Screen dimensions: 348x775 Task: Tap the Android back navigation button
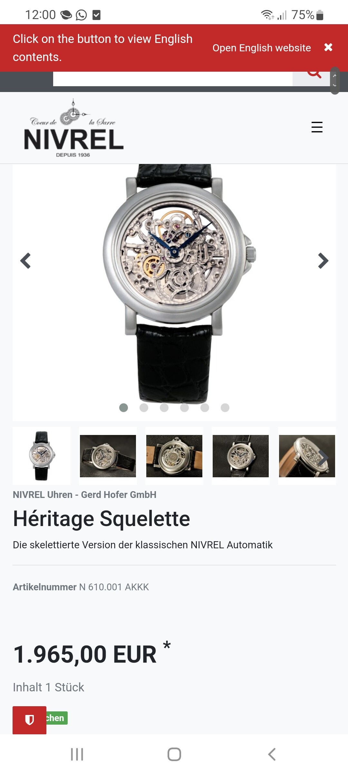(x=272, y=754)
